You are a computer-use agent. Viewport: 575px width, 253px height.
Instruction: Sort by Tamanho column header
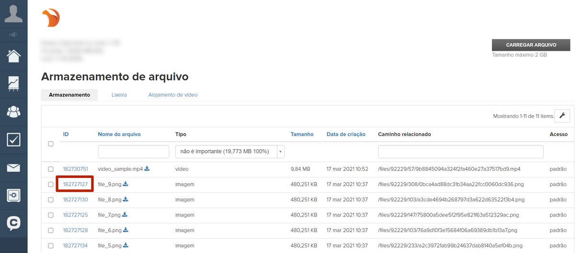[302, 134]
